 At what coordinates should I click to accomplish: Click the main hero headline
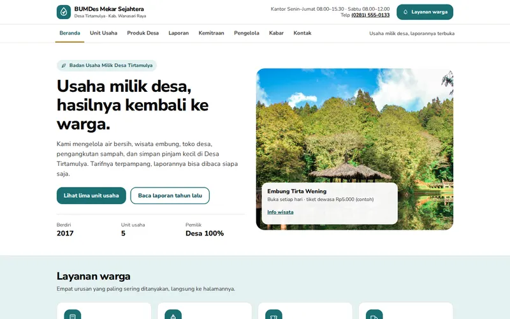point(133,105)
